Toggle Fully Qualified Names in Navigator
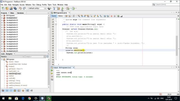This screenshot has width=180, height=101. tap(23, 90)
